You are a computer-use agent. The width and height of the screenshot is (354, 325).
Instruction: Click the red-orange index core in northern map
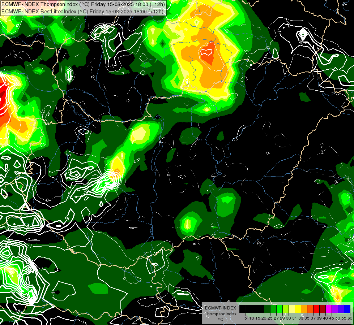click(x=208, y=53)
